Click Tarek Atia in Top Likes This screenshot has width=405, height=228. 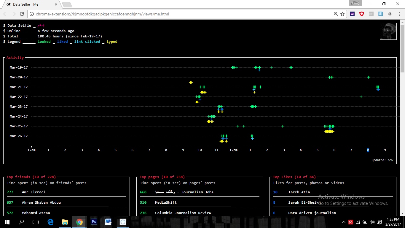299,192
